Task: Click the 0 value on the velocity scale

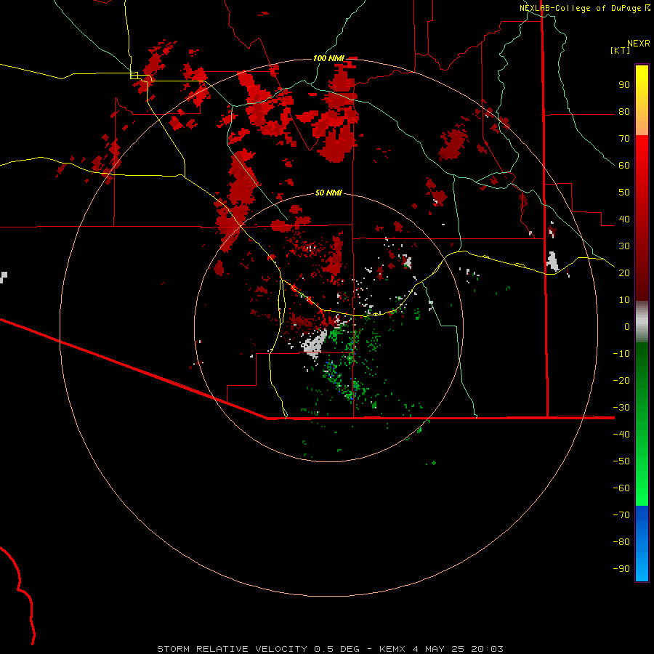Action: (x=627, y=326)
